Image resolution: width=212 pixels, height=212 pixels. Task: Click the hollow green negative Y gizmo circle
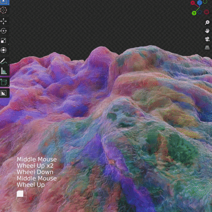[x=205, y=2]
